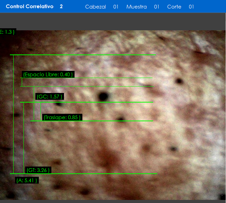226x203 pixels.
Task: Select the A: 5.41 measurement label
Action: pos(27,180)
